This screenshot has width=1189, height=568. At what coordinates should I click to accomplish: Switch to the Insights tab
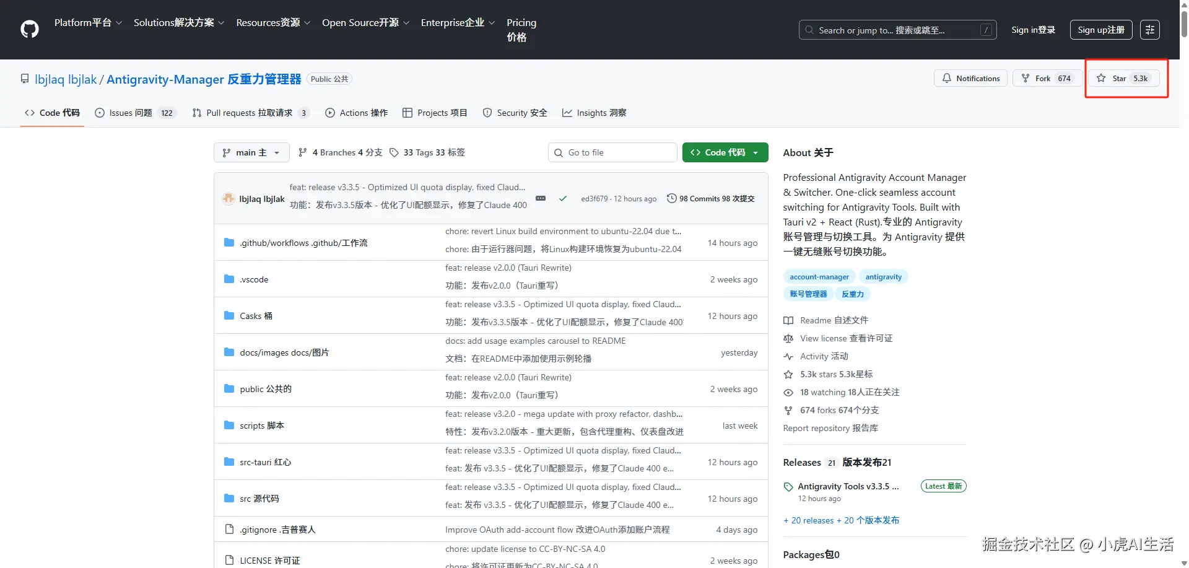click(x=594, y=113)
